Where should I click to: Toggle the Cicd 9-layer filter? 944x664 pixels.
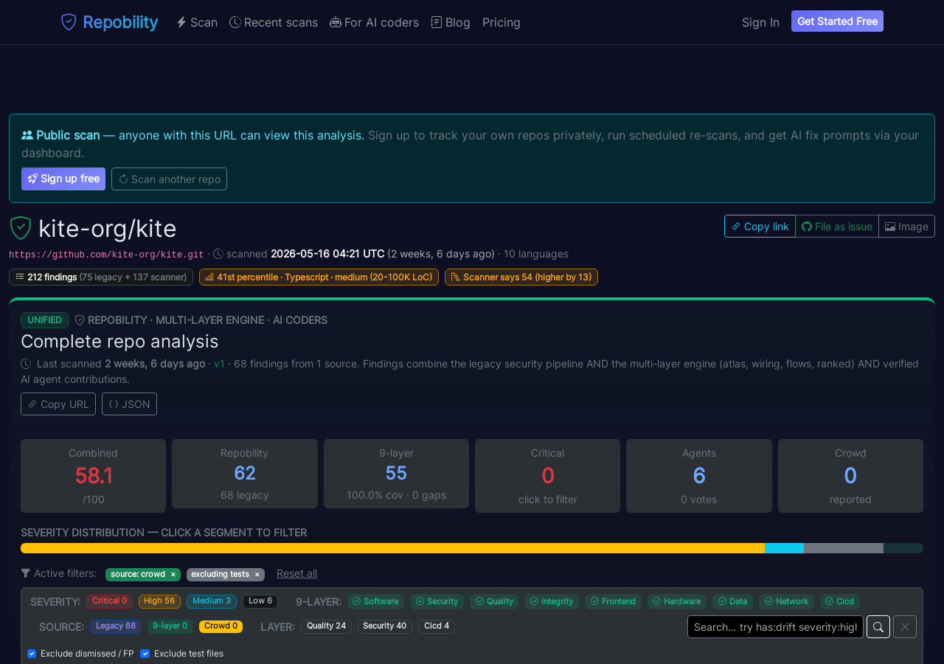coord(840,601)
